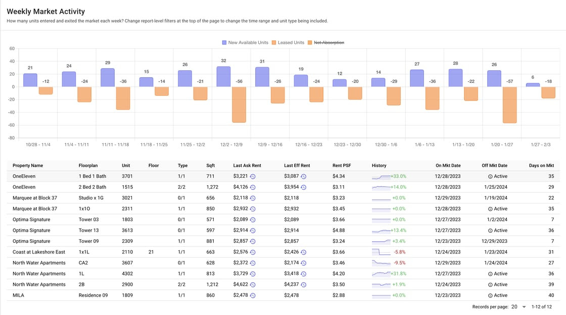The height and width of the screenshot is (315, 566).
Task: Click history icon next to $2,372
Action: 253,263
